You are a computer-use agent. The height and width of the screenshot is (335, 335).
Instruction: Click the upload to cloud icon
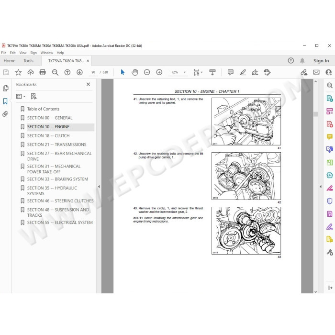(31, 72)
